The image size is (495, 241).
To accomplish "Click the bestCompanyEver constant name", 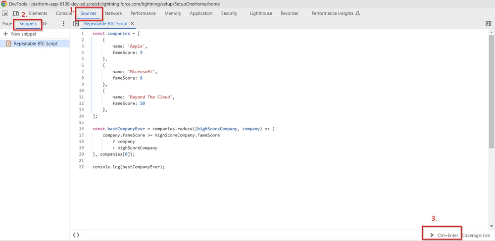I will [126, 129].
